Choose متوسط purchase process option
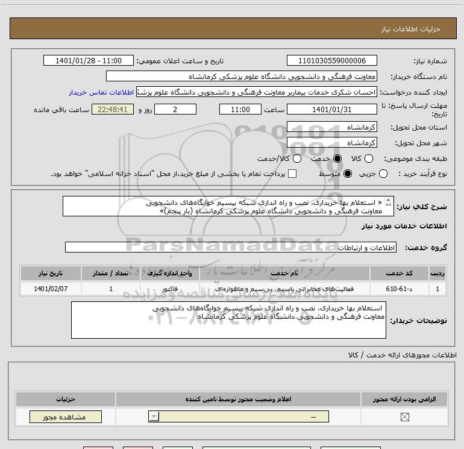The height and width of the screenshot is (449, 464). pyautogui.click(x=348, y=174)
